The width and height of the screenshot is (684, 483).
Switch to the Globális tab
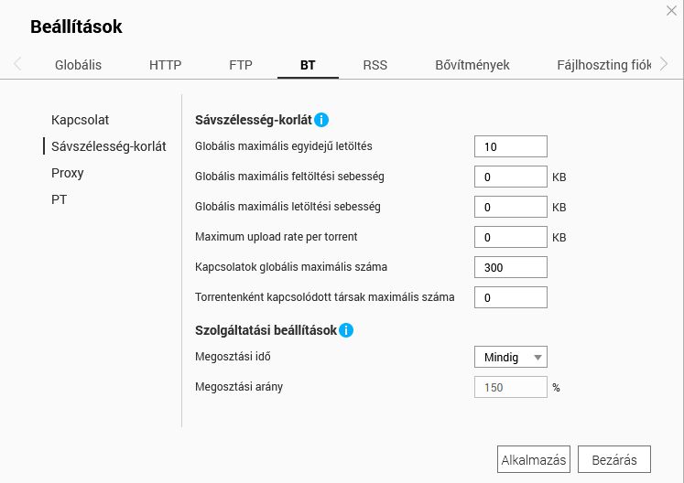coord(78,65)
